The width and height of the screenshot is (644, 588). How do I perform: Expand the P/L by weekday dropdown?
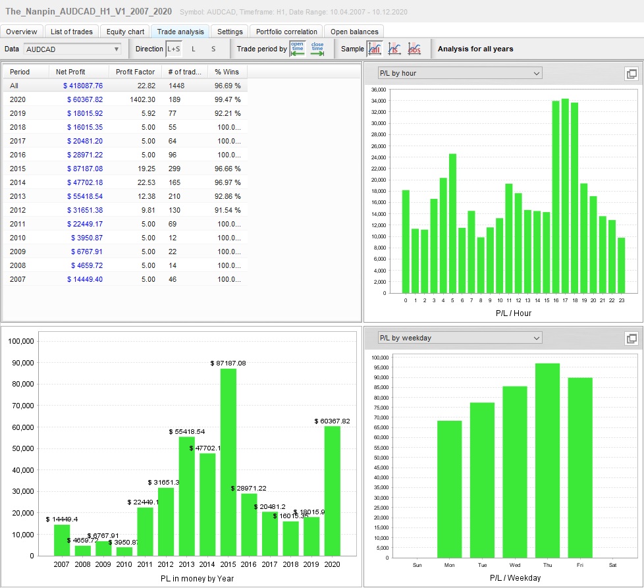pos(459,338)
